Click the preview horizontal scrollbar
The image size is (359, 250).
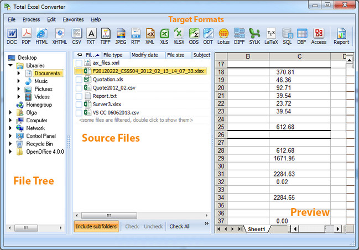click(321, 228)
